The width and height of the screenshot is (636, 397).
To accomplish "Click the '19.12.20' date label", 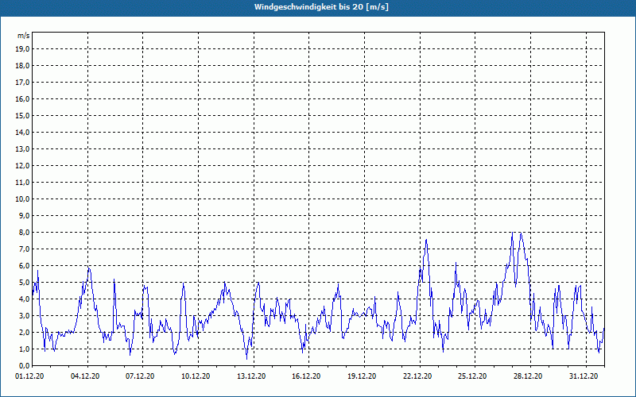I will [x=362, y=376].
